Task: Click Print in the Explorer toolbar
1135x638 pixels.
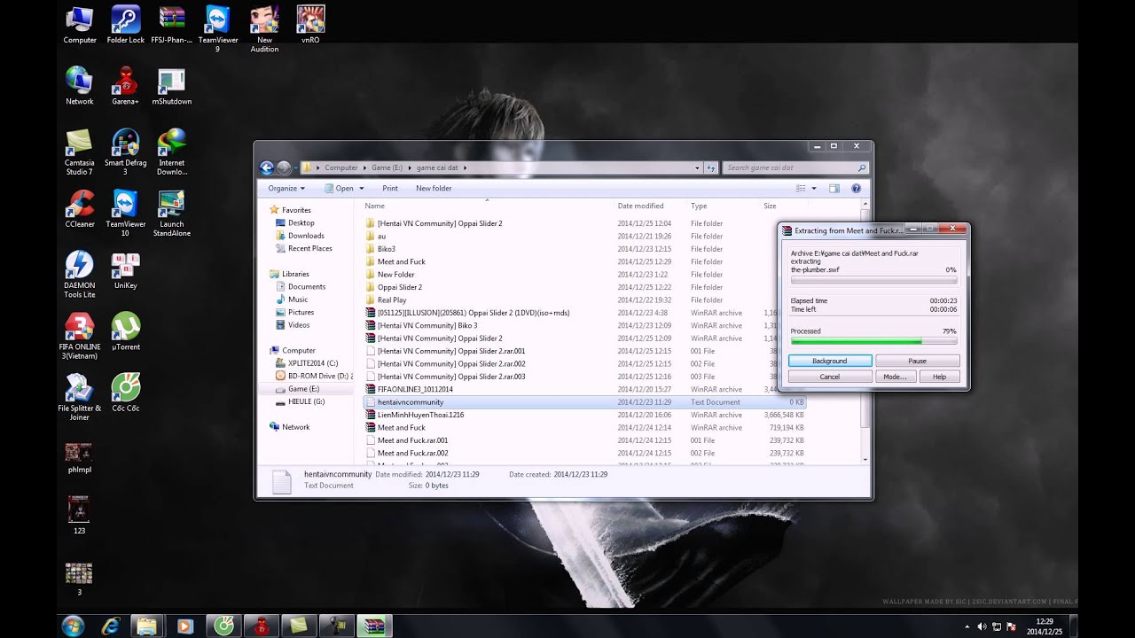Action: (390, 188)
